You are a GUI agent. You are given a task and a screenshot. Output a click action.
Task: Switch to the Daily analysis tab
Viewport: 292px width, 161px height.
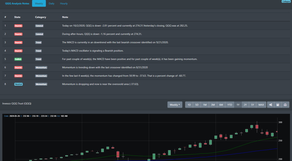coord(52,4)
